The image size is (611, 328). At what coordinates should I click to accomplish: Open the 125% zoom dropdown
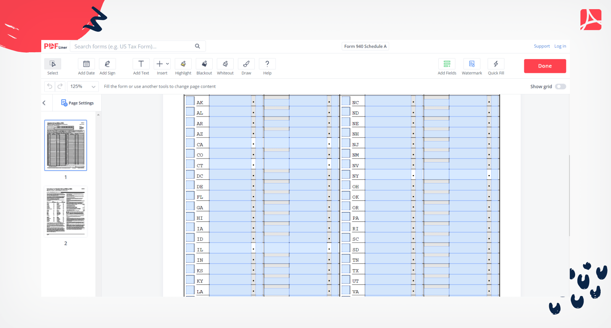[83, 87]
